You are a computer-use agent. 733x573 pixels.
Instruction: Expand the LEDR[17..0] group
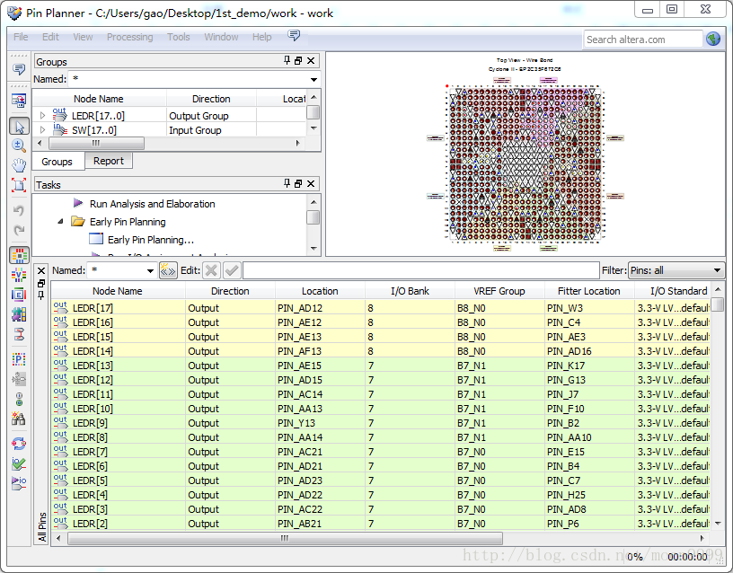pos(42,115)
